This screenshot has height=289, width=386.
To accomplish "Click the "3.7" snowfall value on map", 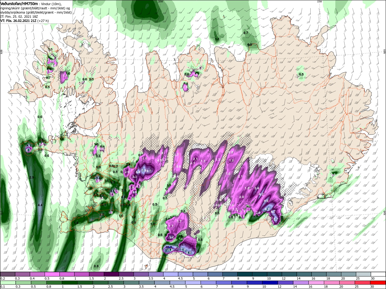I will pyautogui.click(x=149, y=171).
